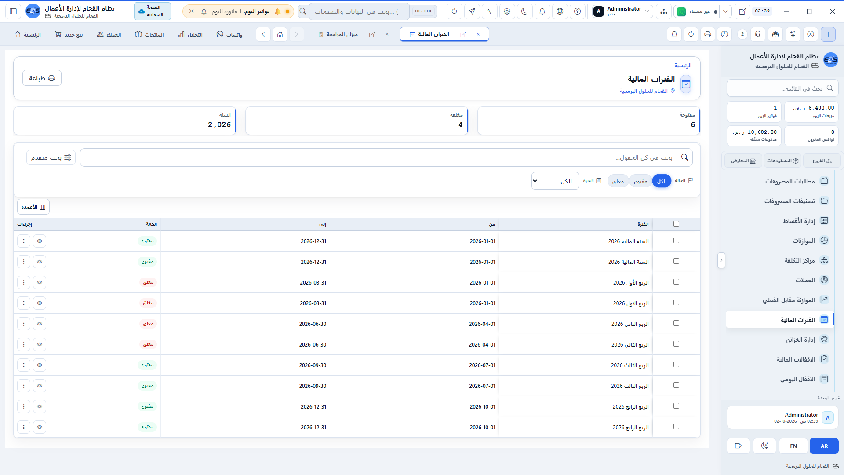Screen dimensions: 844x475
Task: Open the الأعمدة columns selector
Action: pyautogui.click(x=33, y=207)
